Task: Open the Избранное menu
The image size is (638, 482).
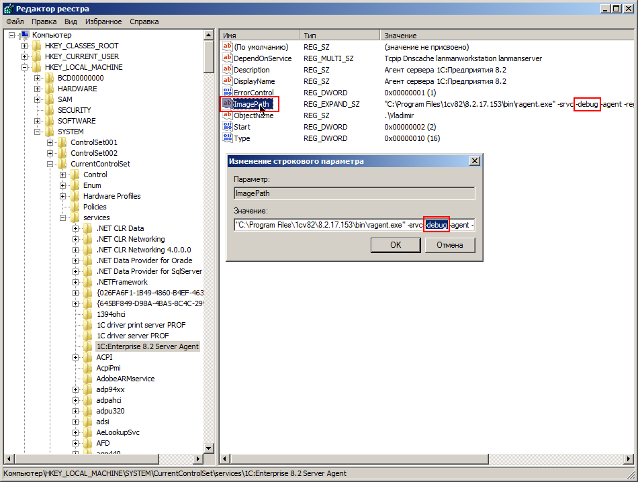Action: click(103, 21)
